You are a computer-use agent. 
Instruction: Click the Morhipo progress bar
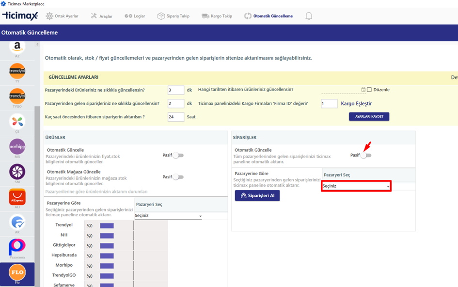pyautogui.click(x=107, y=266)
